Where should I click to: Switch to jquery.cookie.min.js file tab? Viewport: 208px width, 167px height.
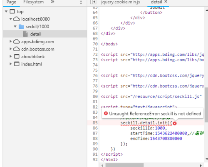tap(121, 2)
